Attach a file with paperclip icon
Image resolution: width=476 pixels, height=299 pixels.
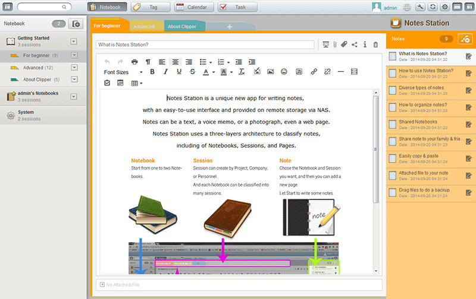click(334, 44)
